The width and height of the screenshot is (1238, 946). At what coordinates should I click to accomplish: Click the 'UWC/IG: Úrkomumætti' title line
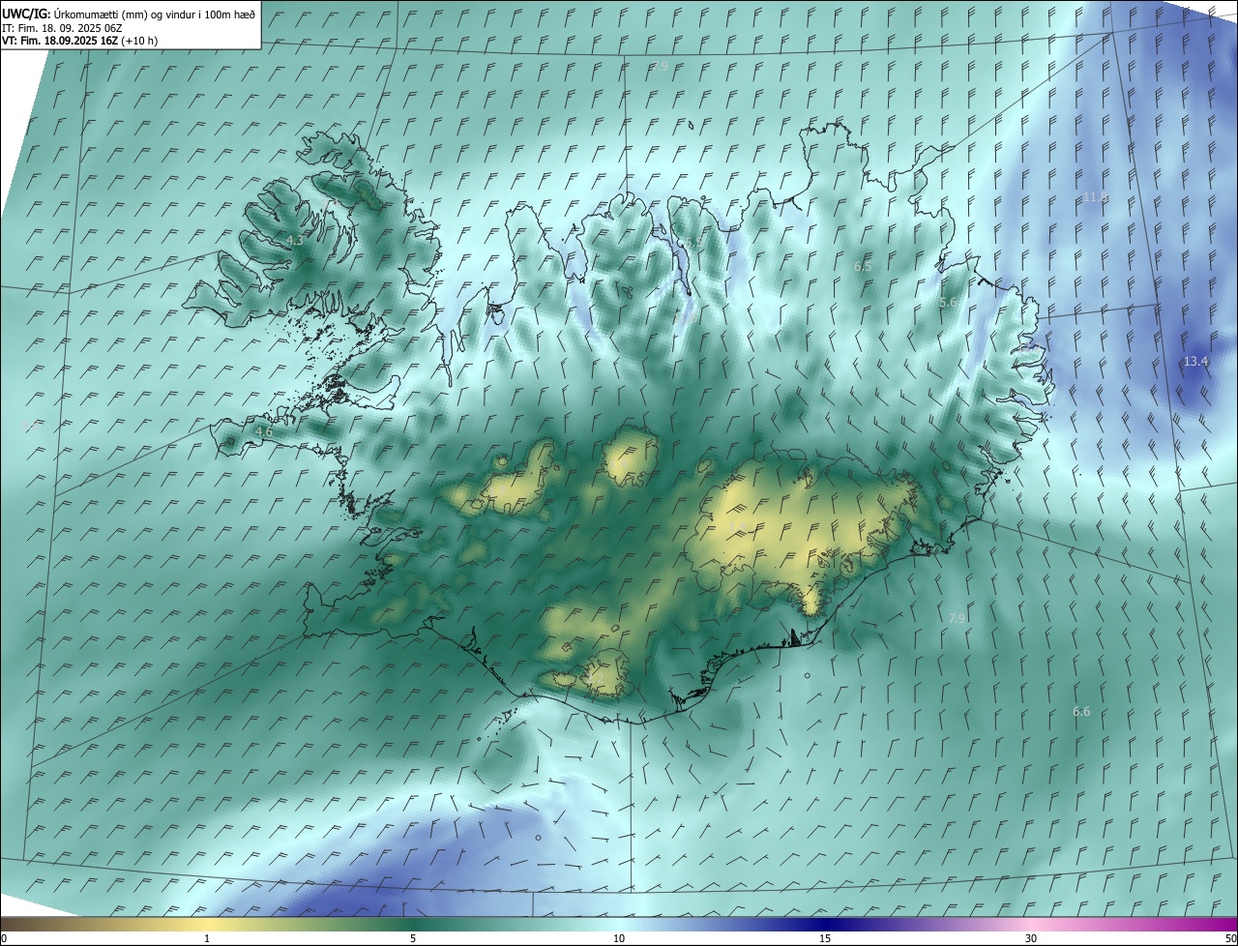click(129, 14)
